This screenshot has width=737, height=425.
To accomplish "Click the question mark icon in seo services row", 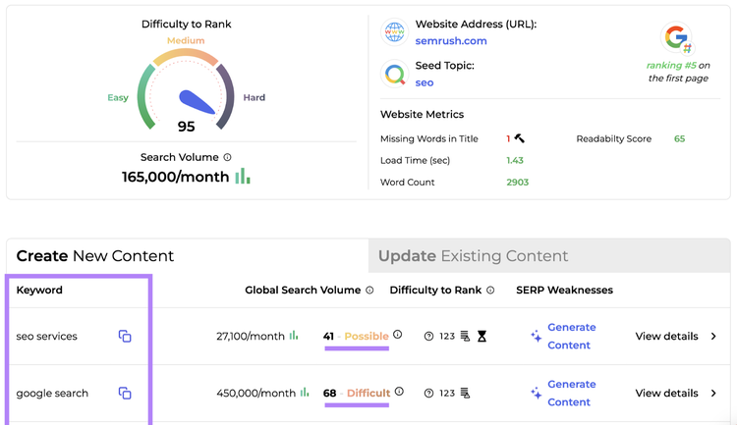I will 428,337.
